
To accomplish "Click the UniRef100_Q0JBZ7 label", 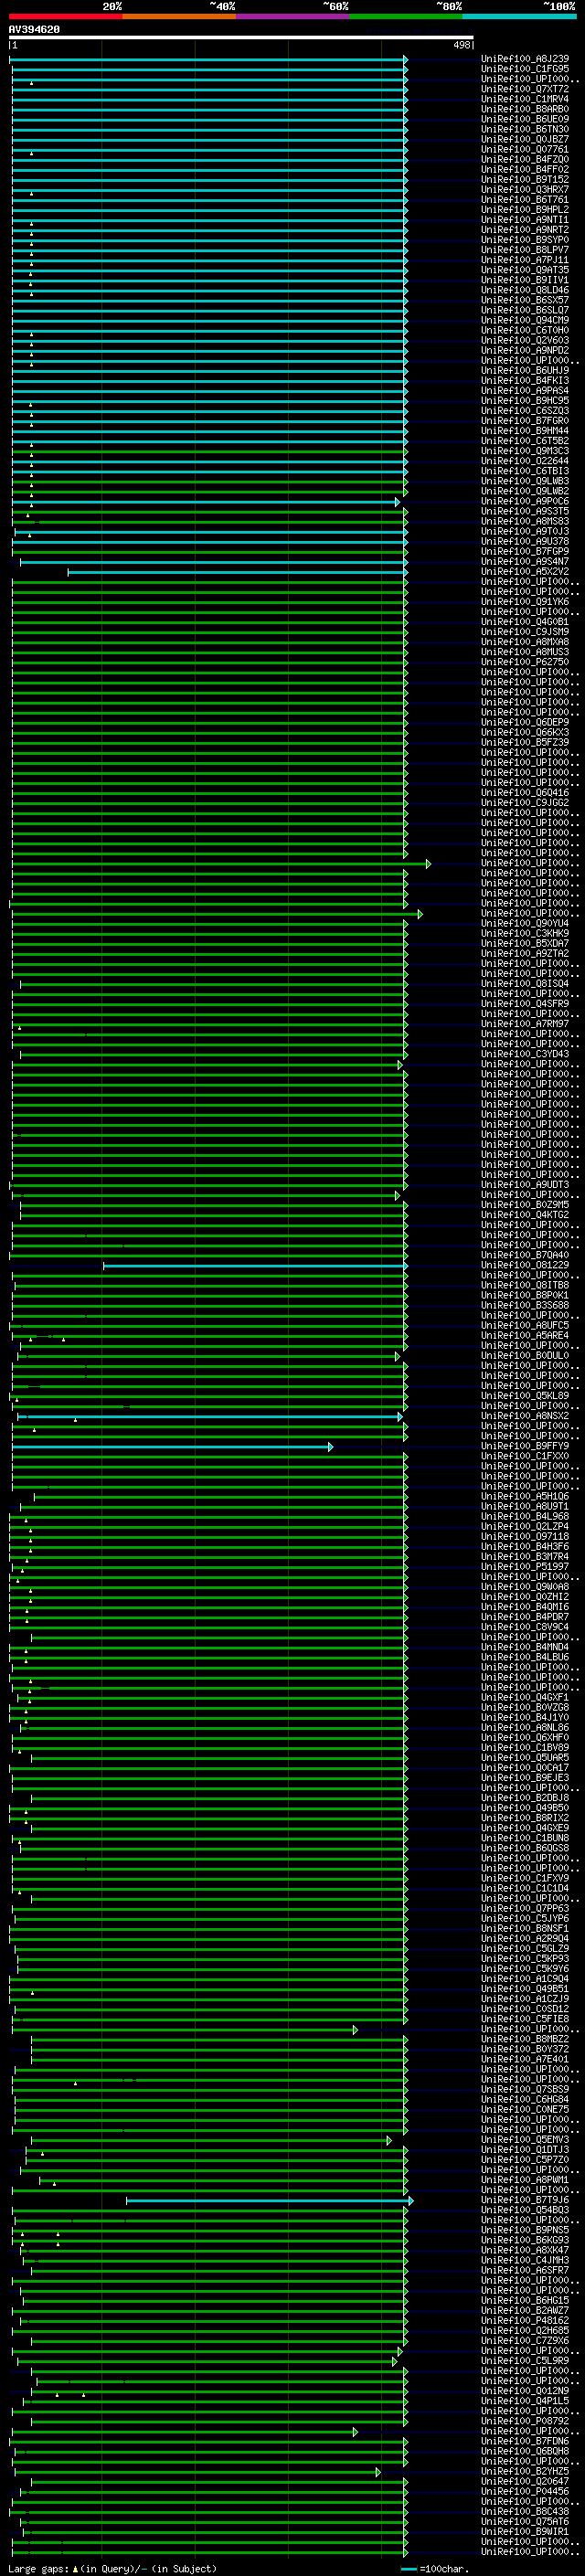I will click(x=525, y=139).
